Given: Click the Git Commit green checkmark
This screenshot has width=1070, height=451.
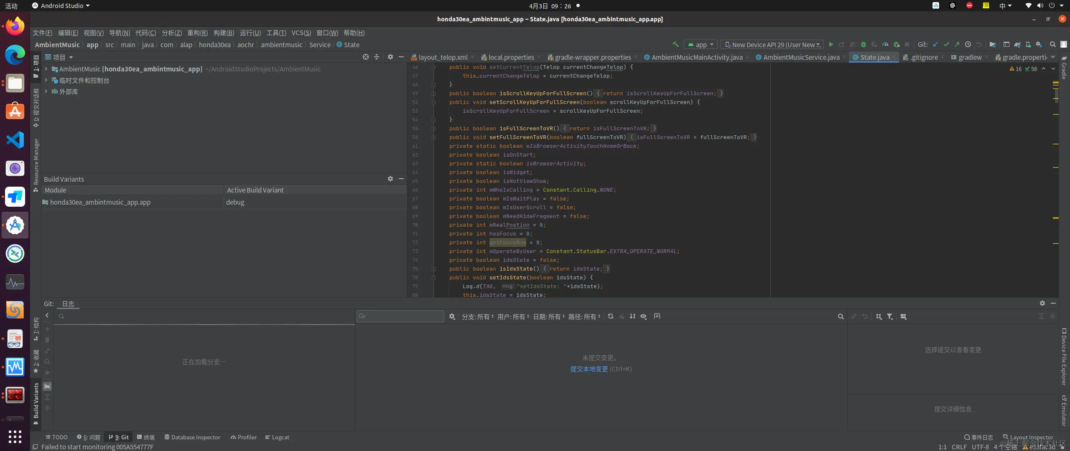Looking at the screenshot, I should coord(946,44).
